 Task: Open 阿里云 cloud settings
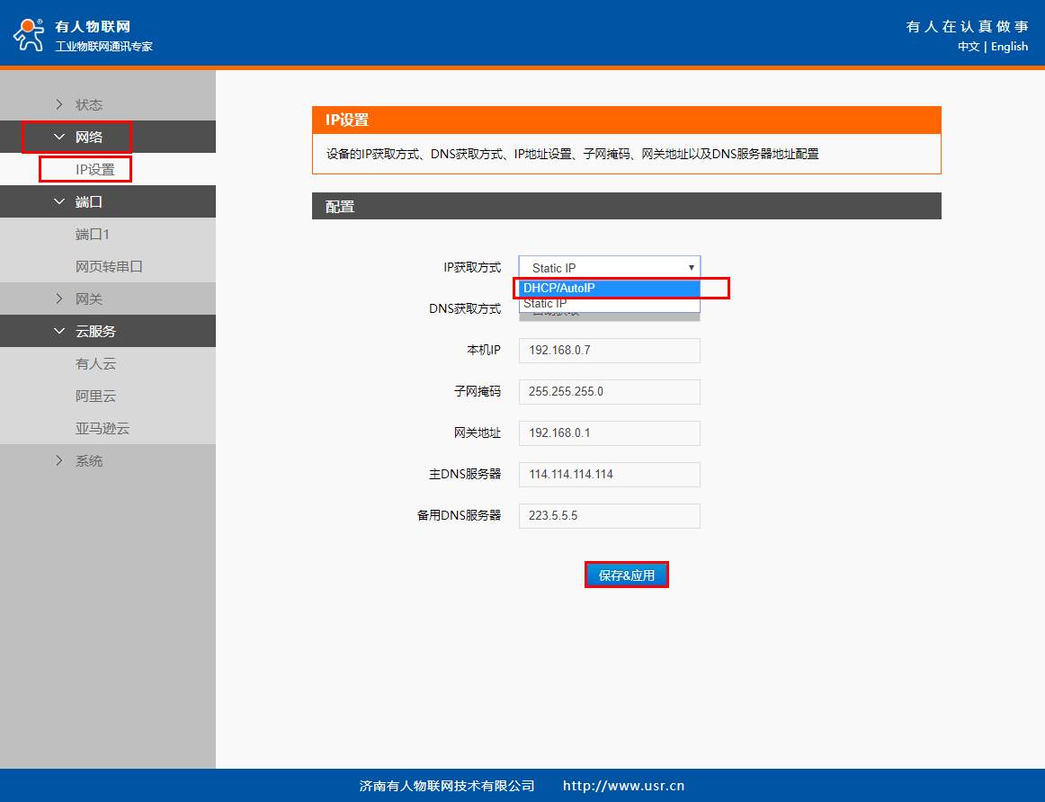pyautogui.click(x=95, y=396)
